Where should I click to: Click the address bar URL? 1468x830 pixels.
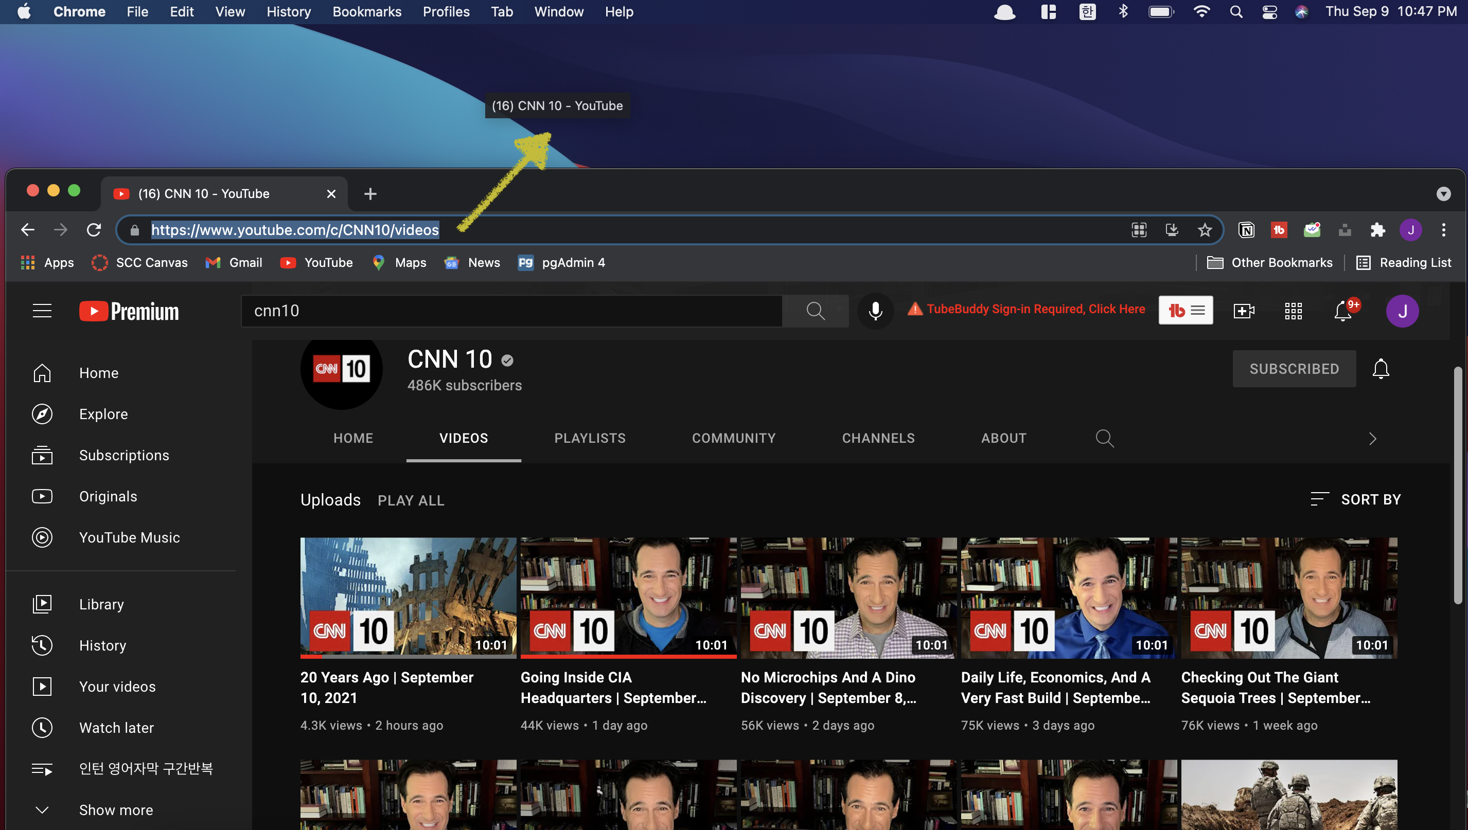pyautogui.click(x=295, y=230)
